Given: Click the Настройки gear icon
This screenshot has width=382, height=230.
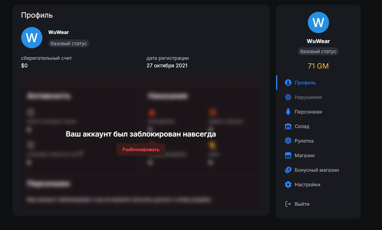Looking at the screenshot, I should [x=288, y=184].
